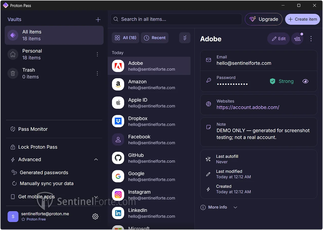The height and width of the screenshot is (230, 323).
Task: Select the All (18) filter
Action: coord(125,38)
